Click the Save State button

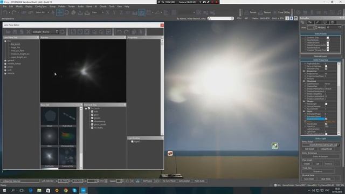309,179
